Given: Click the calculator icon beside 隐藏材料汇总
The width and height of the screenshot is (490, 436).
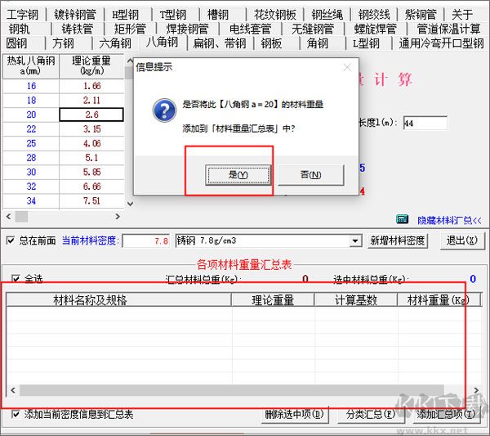Looking at the screenshot, I should pos(402,219).
